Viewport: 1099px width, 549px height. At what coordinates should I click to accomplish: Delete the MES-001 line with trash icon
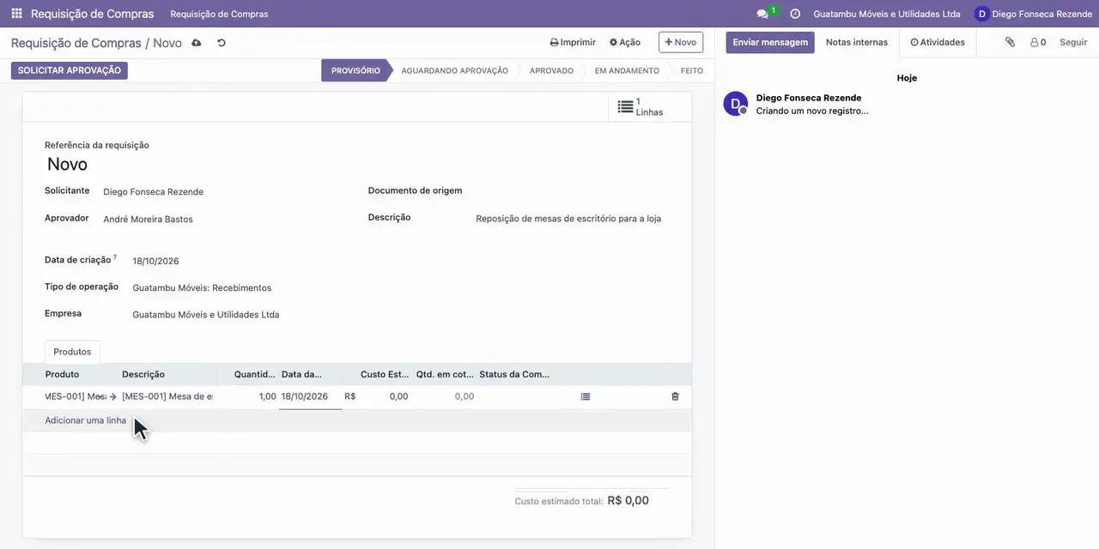pyautogui.click(x=675, y=396)
